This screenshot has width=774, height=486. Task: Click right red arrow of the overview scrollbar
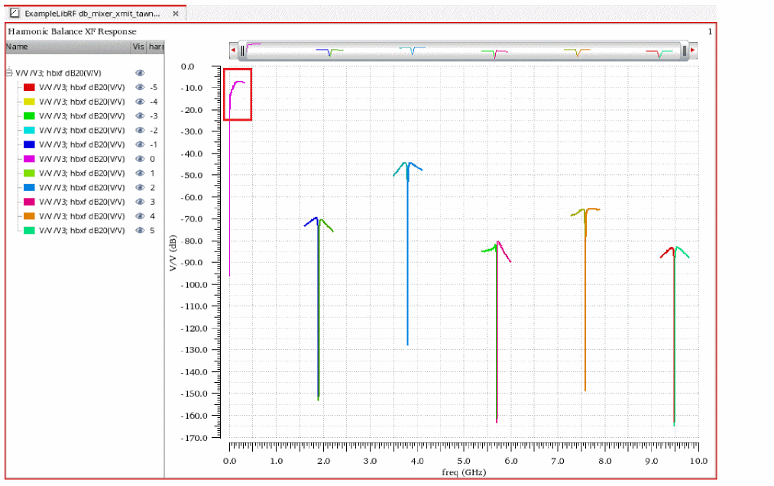coord(693,50)
